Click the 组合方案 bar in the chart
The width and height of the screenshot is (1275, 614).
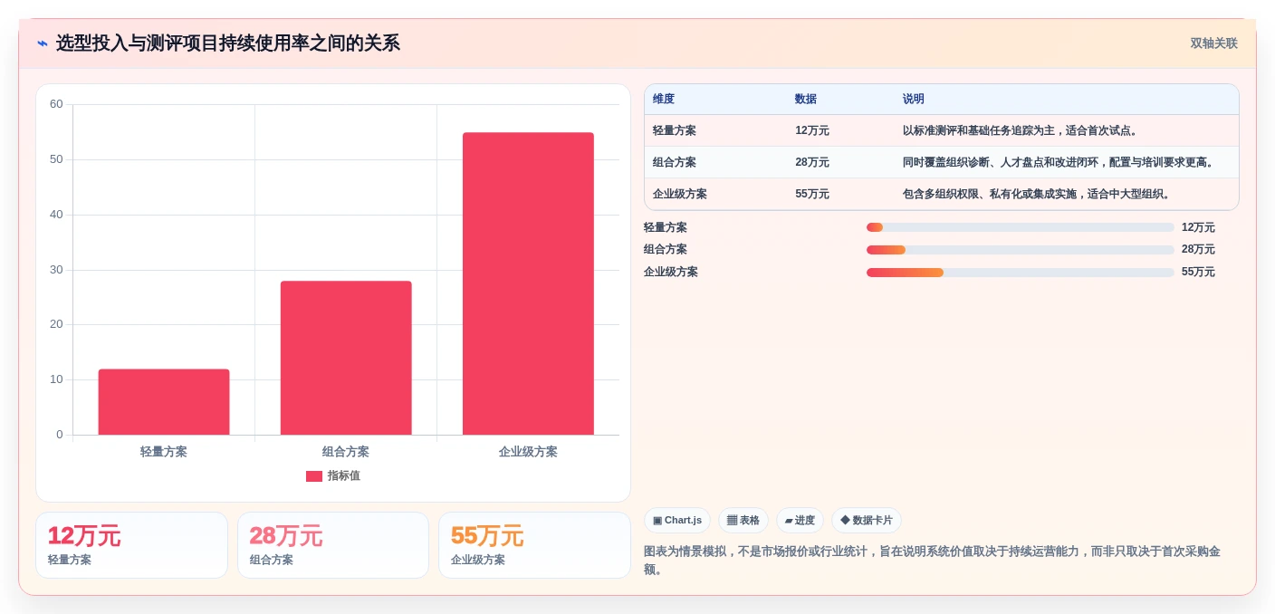click(x=346, y=358)
